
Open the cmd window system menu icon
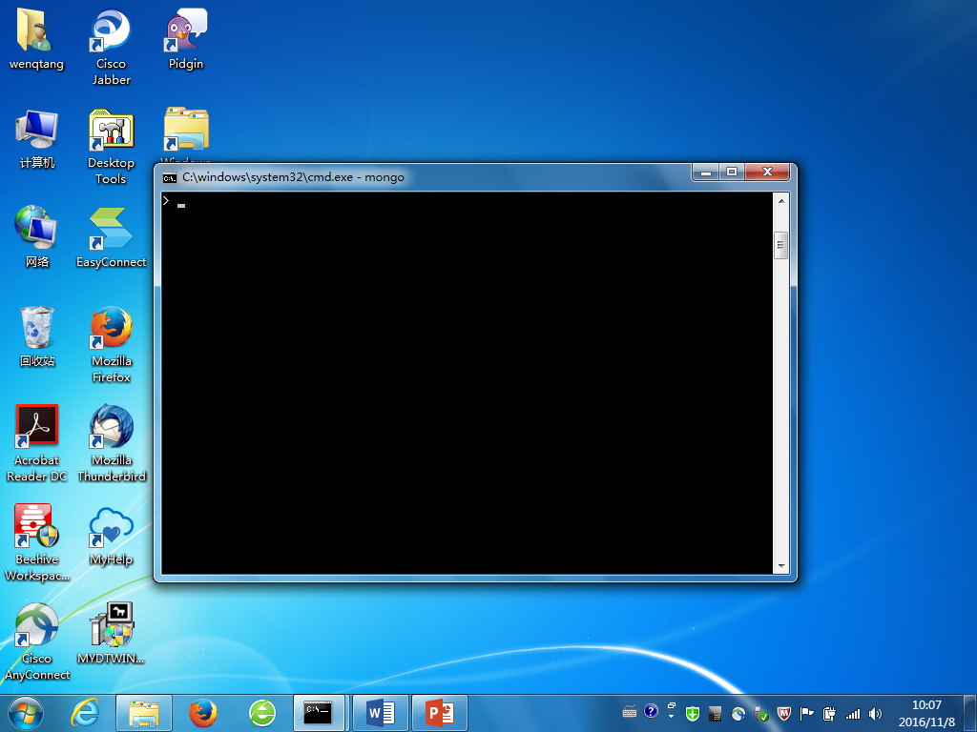(x=170, y=178)
